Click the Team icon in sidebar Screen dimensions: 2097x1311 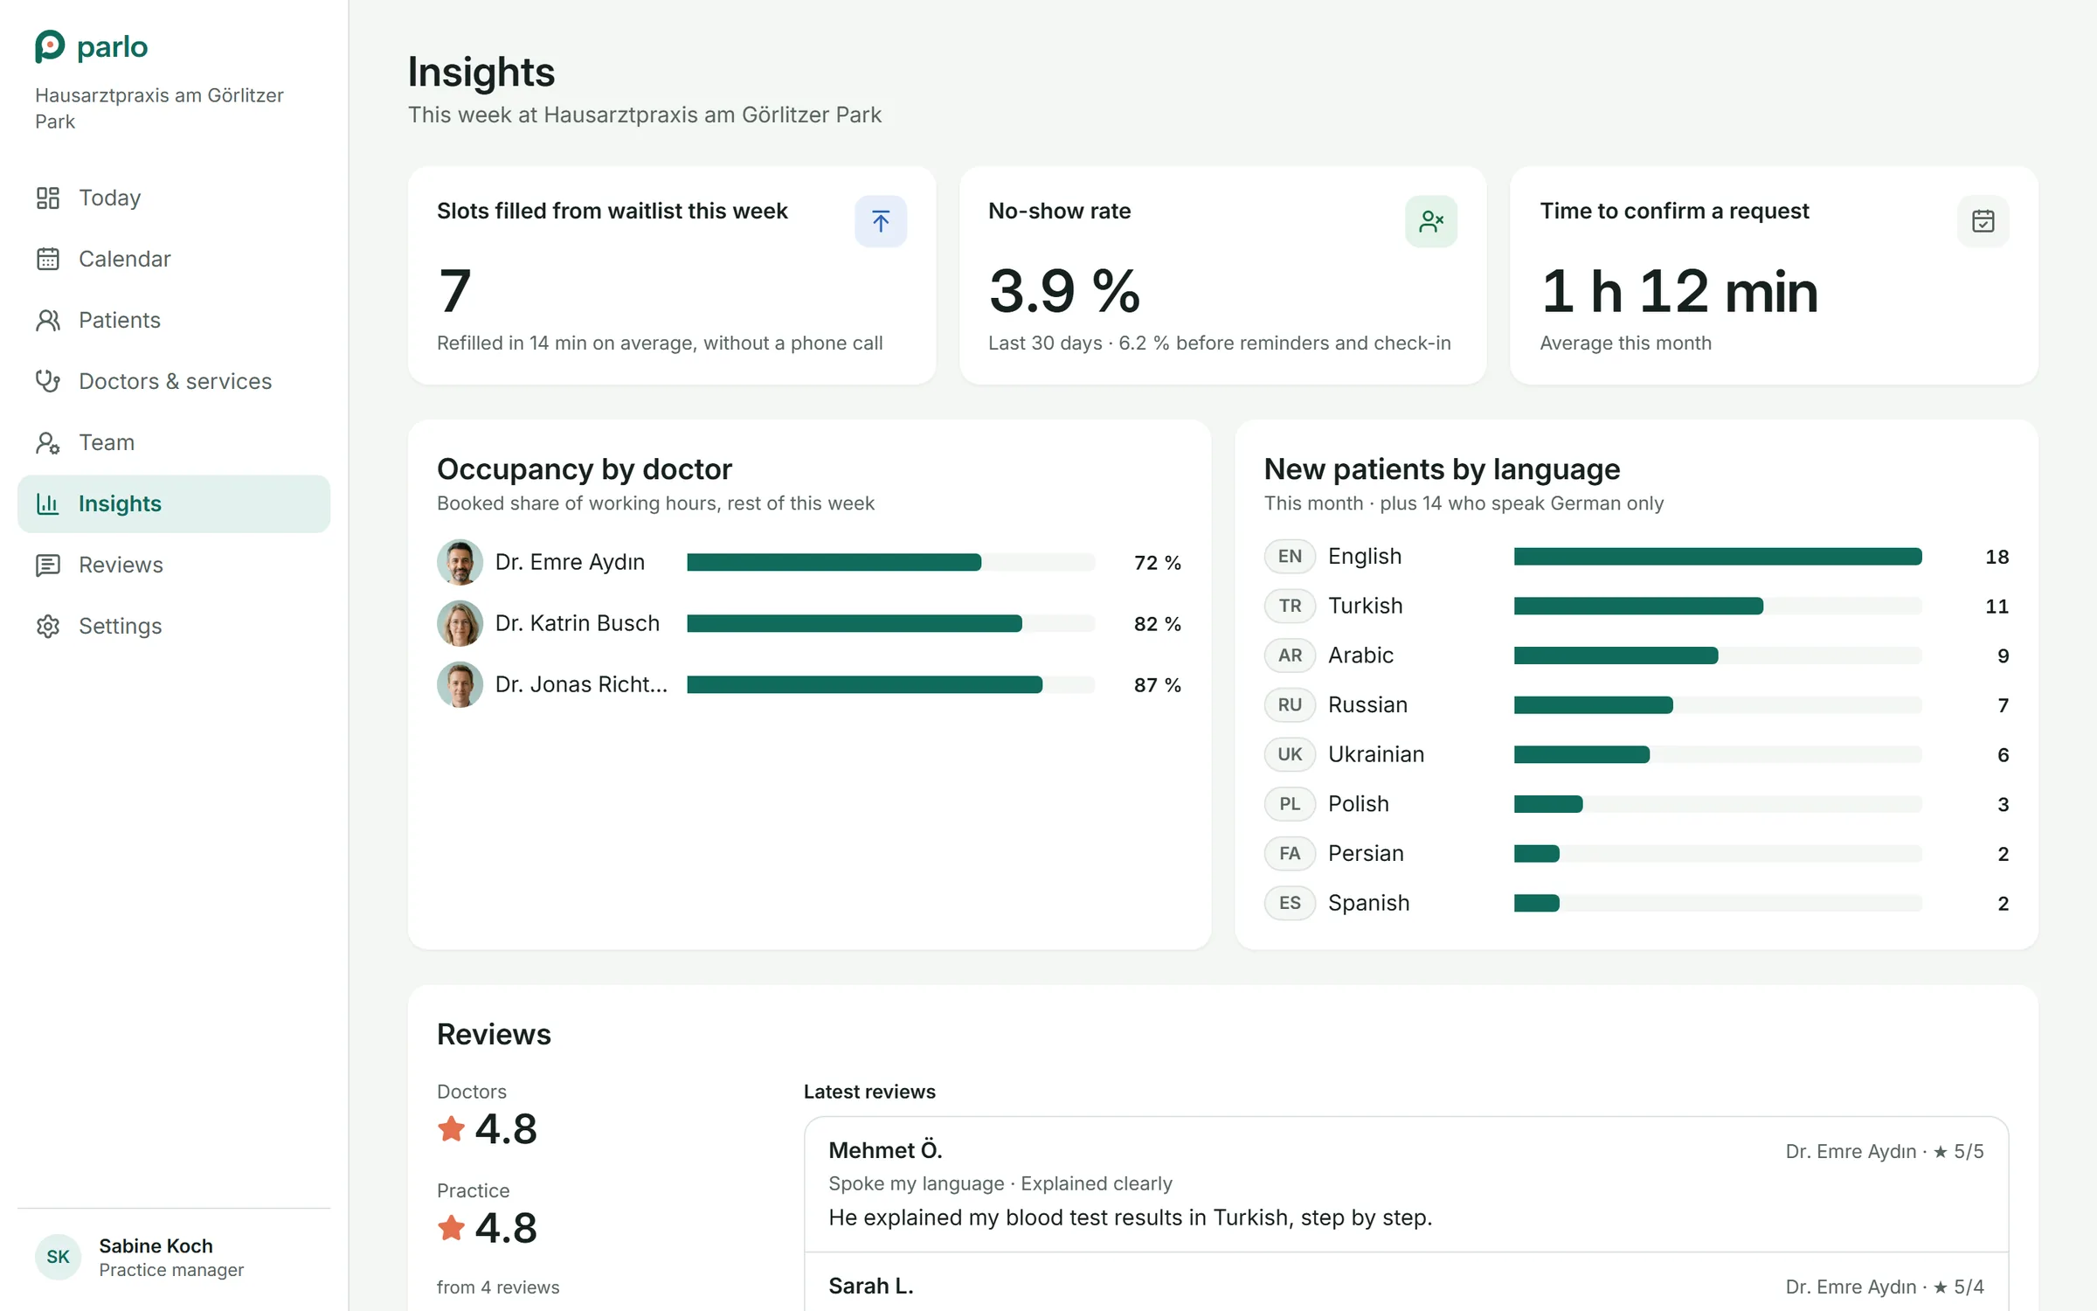click(48, 443)
